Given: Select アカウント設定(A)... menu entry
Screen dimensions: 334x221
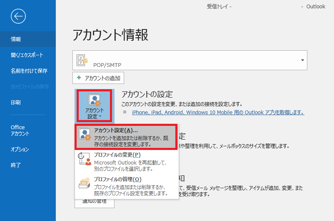Looking at the screenshot, I should 126,137.
